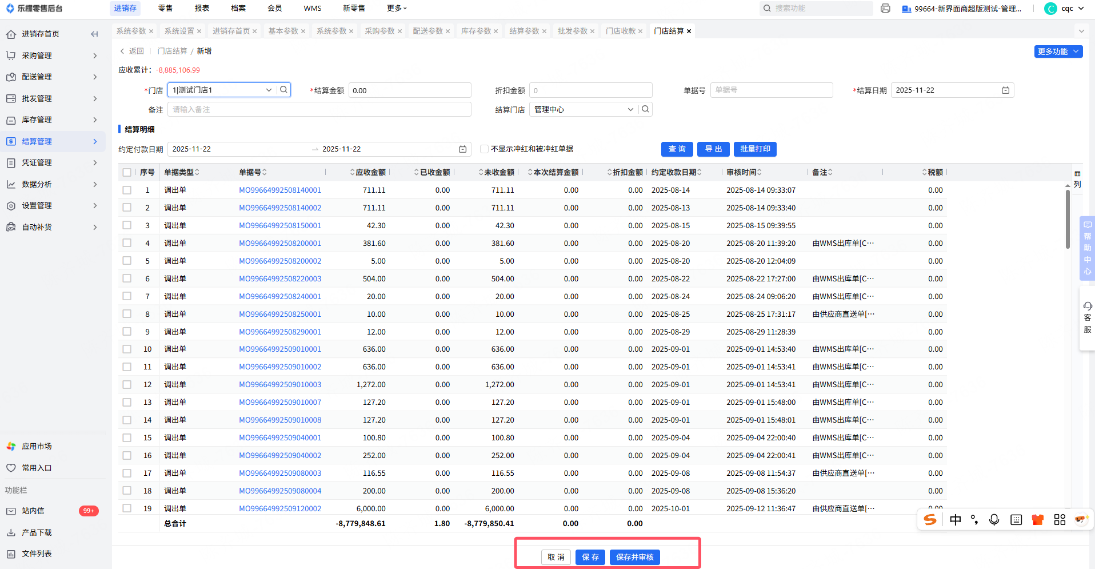Open 站内信 messages in sidebar

33,511
